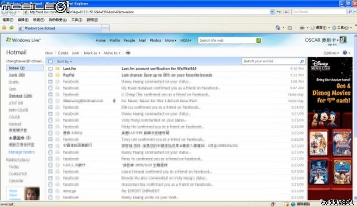Open the Mark as dropdown
The height and width of the screenshot is (207, 357).
click(92, 53)
